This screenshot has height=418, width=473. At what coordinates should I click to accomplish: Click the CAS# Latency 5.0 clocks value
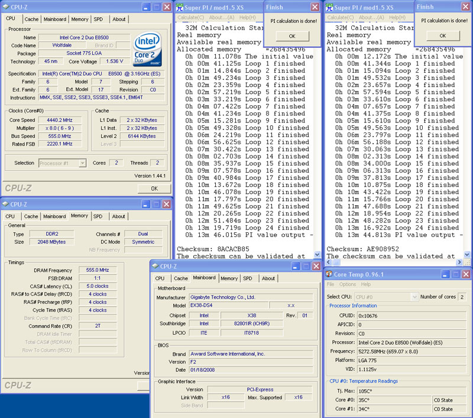98,286
